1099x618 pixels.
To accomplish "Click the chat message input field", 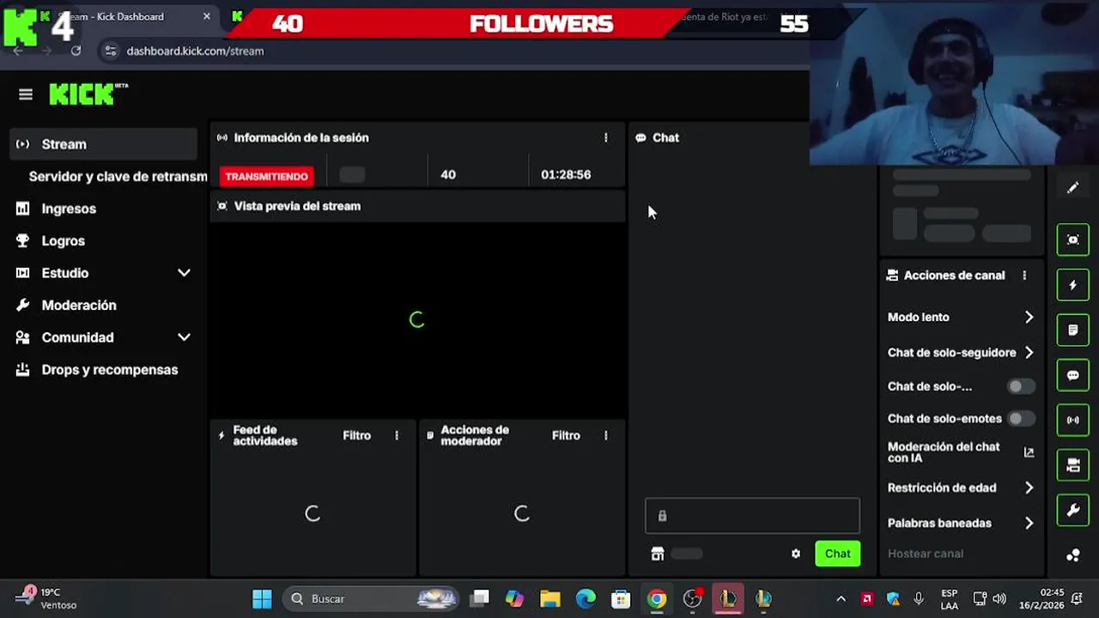I will click(752, 515).
